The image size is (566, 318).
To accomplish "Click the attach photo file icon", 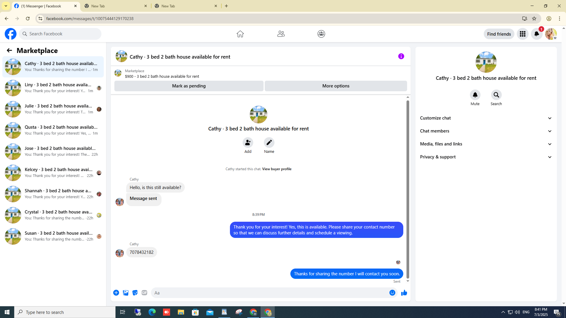I will coord(126,293).
